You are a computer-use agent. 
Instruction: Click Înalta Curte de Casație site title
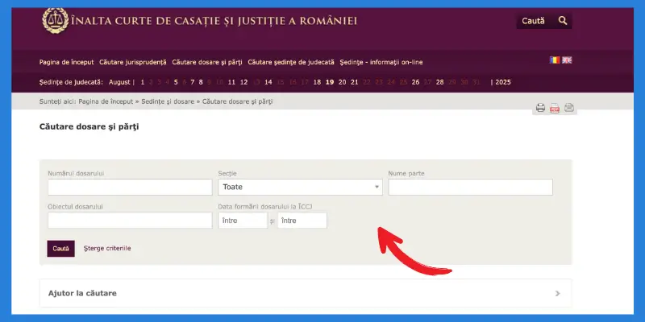pos(214,21)
